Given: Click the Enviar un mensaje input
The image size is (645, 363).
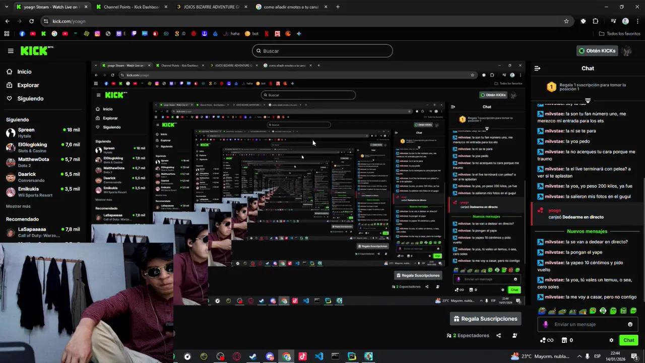Looking at the screenshot, I should pos(587,324).
